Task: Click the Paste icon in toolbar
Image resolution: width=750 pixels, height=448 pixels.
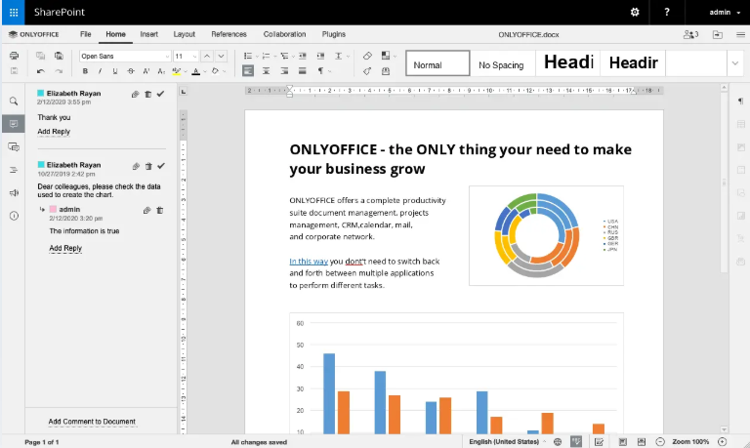Action: pos(59,56)
